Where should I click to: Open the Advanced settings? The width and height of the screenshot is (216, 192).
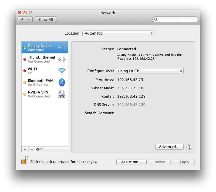click(x=169, y=147)
